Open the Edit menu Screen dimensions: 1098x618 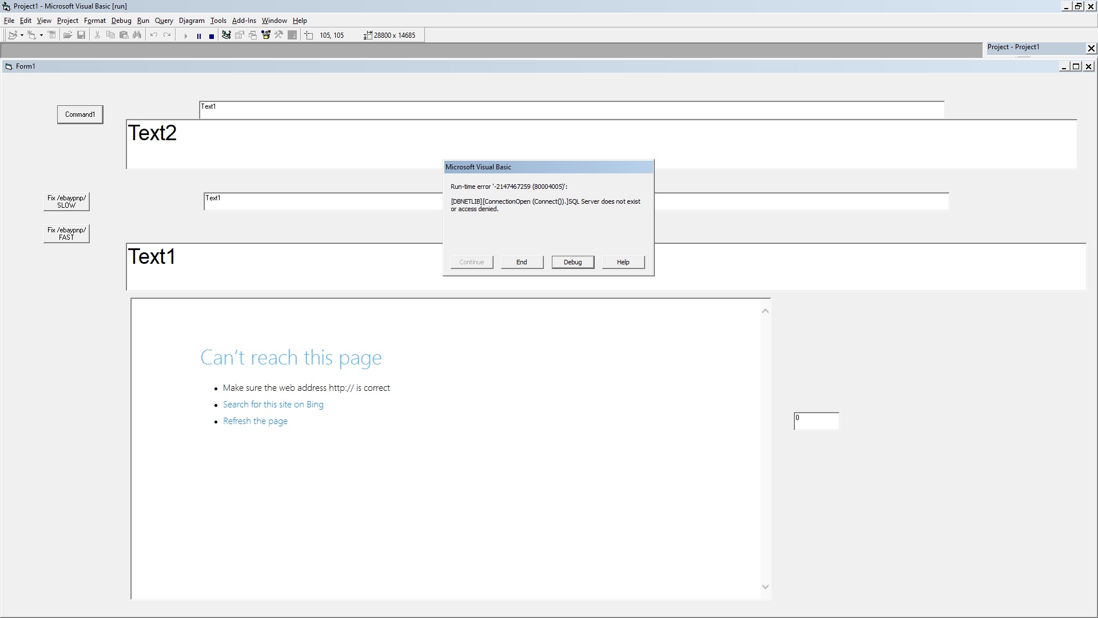(26, 21)
